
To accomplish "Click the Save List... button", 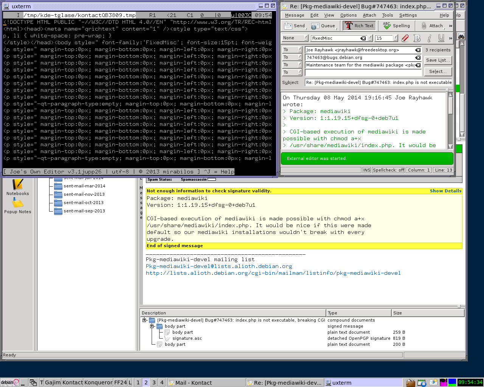I will [x=438, y=60].
